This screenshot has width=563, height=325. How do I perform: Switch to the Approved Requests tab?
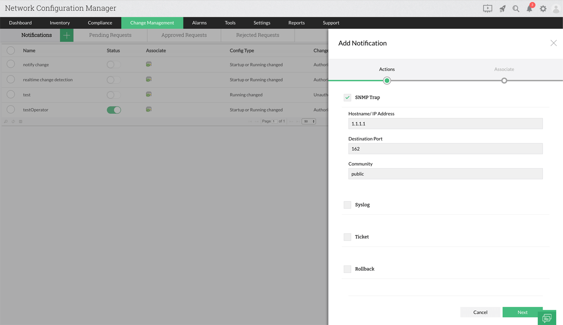pos(184,35)
